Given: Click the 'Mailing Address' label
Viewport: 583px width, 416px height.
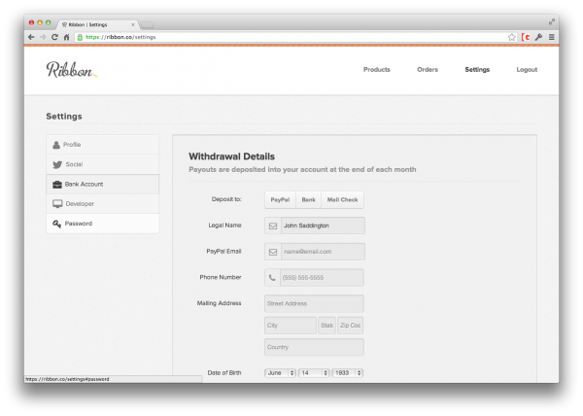Looking at the screenshot, I should coord(219,303).
